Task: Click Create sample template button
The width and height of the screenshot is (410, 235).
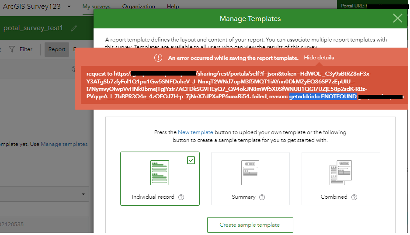Action: pyautogui.click(x=250, y=225)
